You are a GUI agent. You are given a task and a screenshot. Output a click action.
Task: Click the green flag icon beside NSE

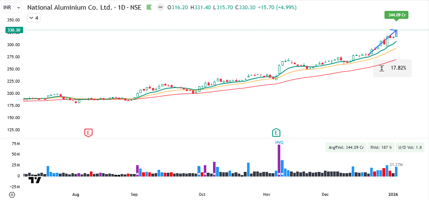149,8
